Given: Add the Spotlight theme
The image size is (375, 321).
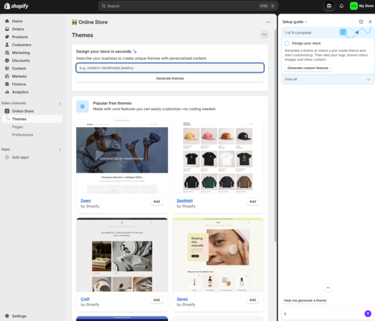Looking at the screenshot, I should (x=253, y=202).
